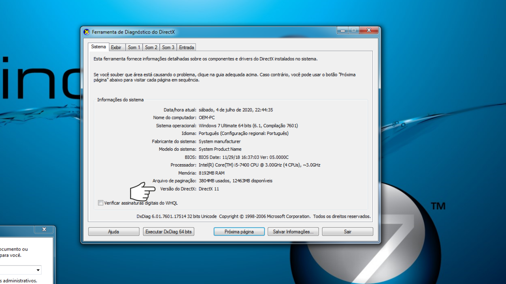The width and height of the screenshot is (506, 284).
Task: Open the Som 3 tab
Action: (x=168, y=47)
